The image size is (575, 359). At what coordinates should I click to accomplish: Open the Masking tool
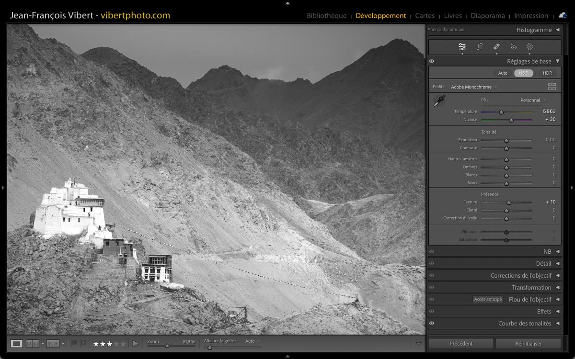529,46
